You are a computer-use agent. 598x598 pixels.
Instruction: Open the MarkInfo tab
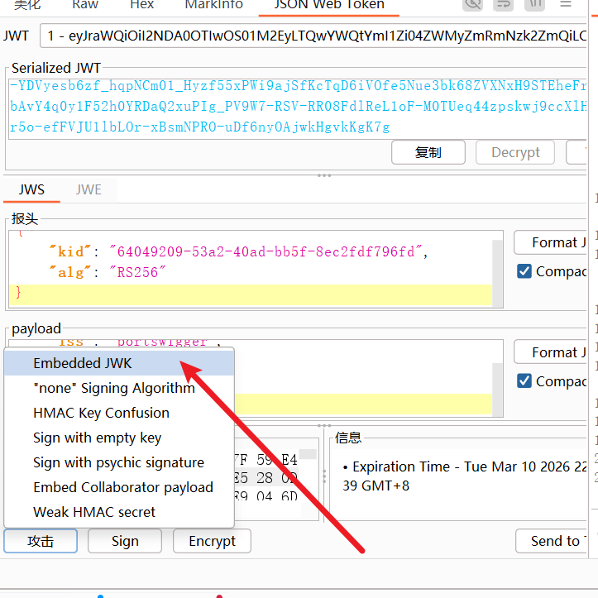213,5
